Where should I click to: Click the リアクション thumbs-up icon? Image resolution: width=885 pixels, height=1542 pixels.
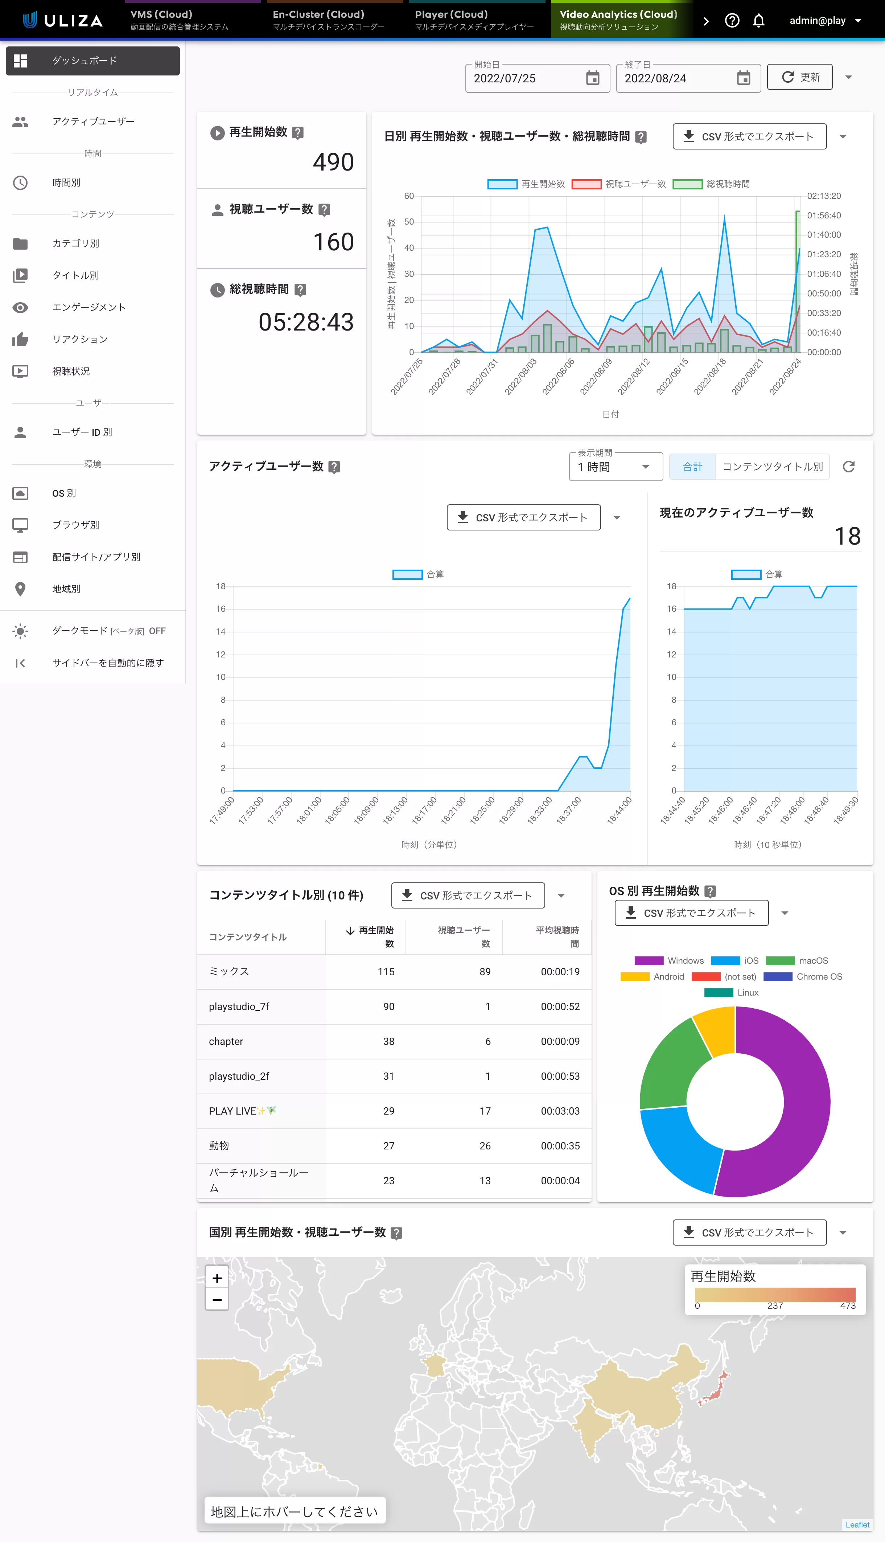[20, 339]
